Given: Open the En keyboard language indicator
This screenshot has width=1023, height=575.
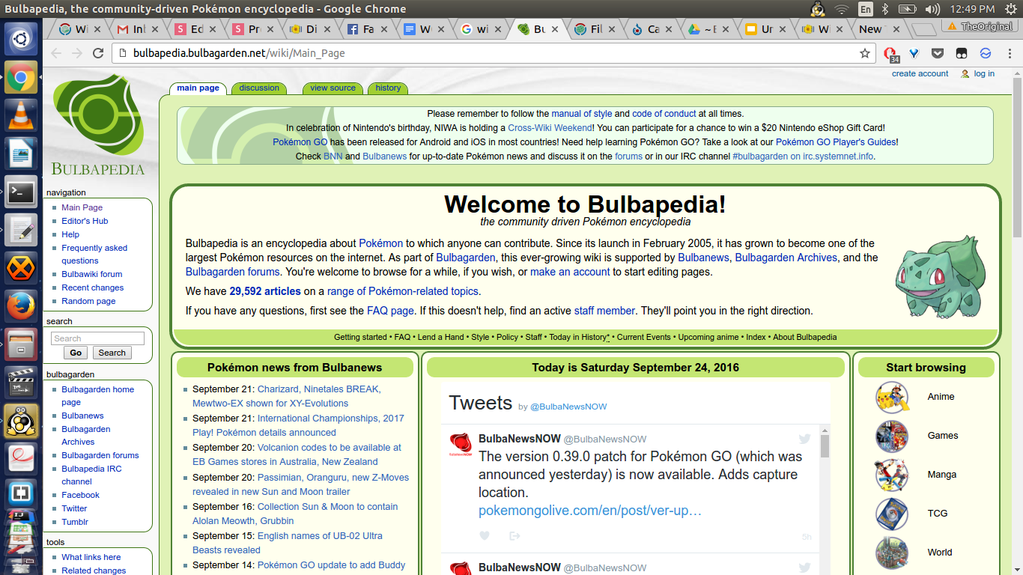Looking at the screenshot, I should 866,9.
